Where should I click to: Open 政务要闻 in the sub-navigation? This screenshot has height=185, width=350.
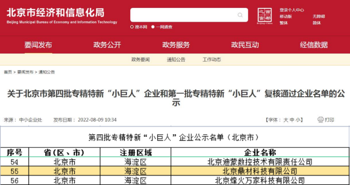tap(140, 59)
